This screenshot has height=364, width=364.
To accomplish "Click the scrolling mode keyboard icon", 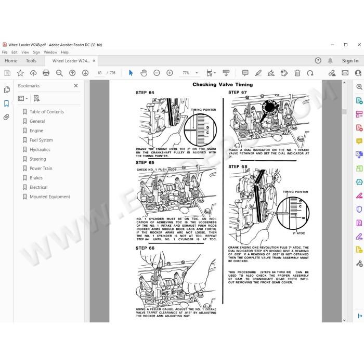I will pyautogui.click(x=226, y=73).
